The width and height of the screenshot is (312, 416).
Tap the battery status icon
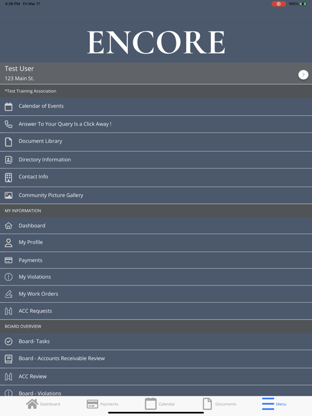303,4
